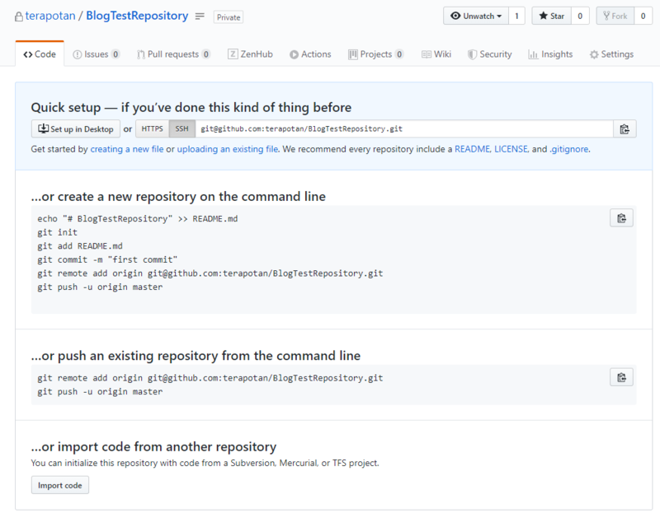The image size is (660, 518).
Task: Open the repository Settings tab
Action: 611,54
